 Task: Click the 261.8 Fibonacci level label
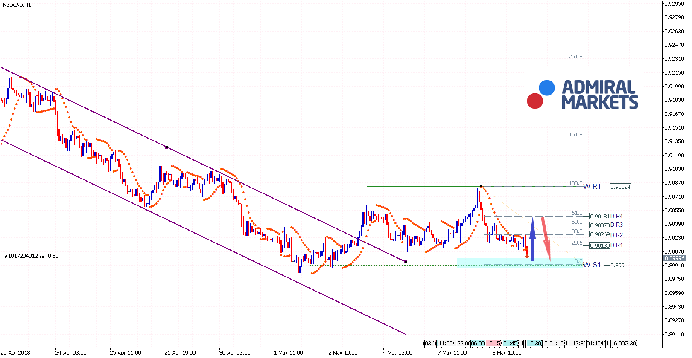[x=575, y=57]
